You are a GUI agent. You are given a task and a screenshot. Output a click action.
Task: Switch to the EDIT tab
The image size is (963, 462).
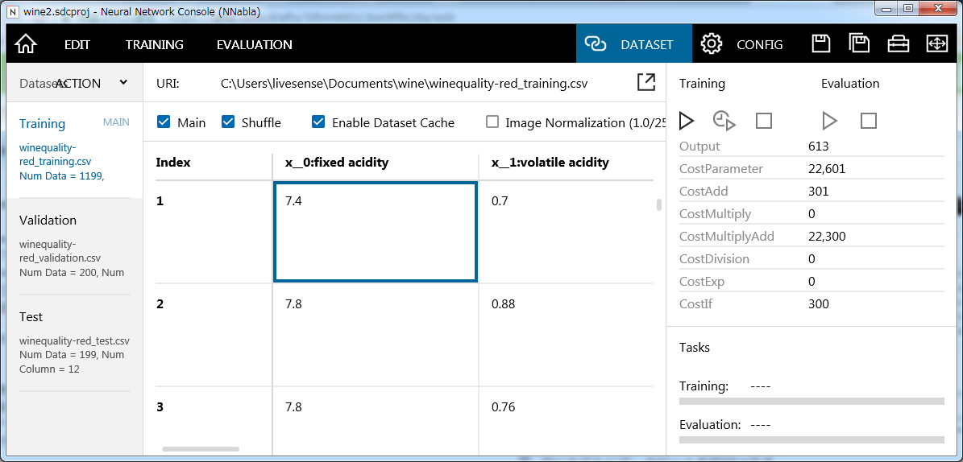77,45
